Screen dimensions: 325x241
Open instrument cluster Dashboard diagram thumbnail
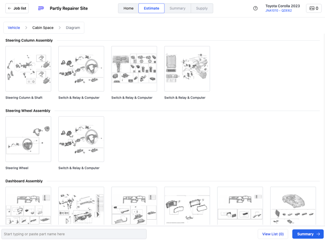[187, 206]
